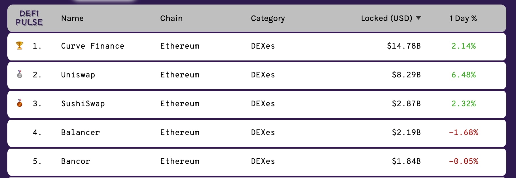Click the sort arrow on Locked (USD)
The width and height of the screenshot is (516, 178).
click(x=418, y=18)
